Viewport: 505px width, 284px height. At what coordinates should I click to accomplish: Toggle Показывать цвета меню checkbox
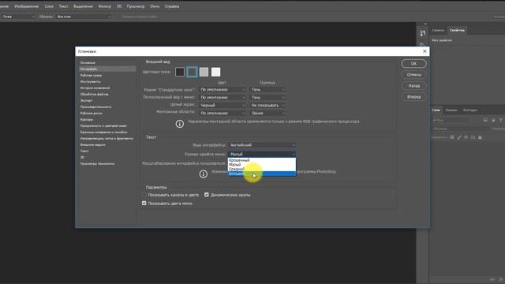[x=144, y=204]
